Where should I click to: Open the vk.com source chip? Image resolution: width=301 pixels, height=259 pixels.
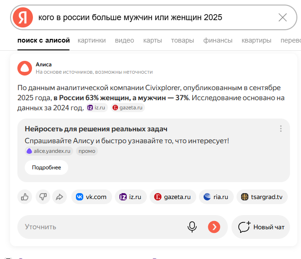pyautogui.click(x=91, y=197)
